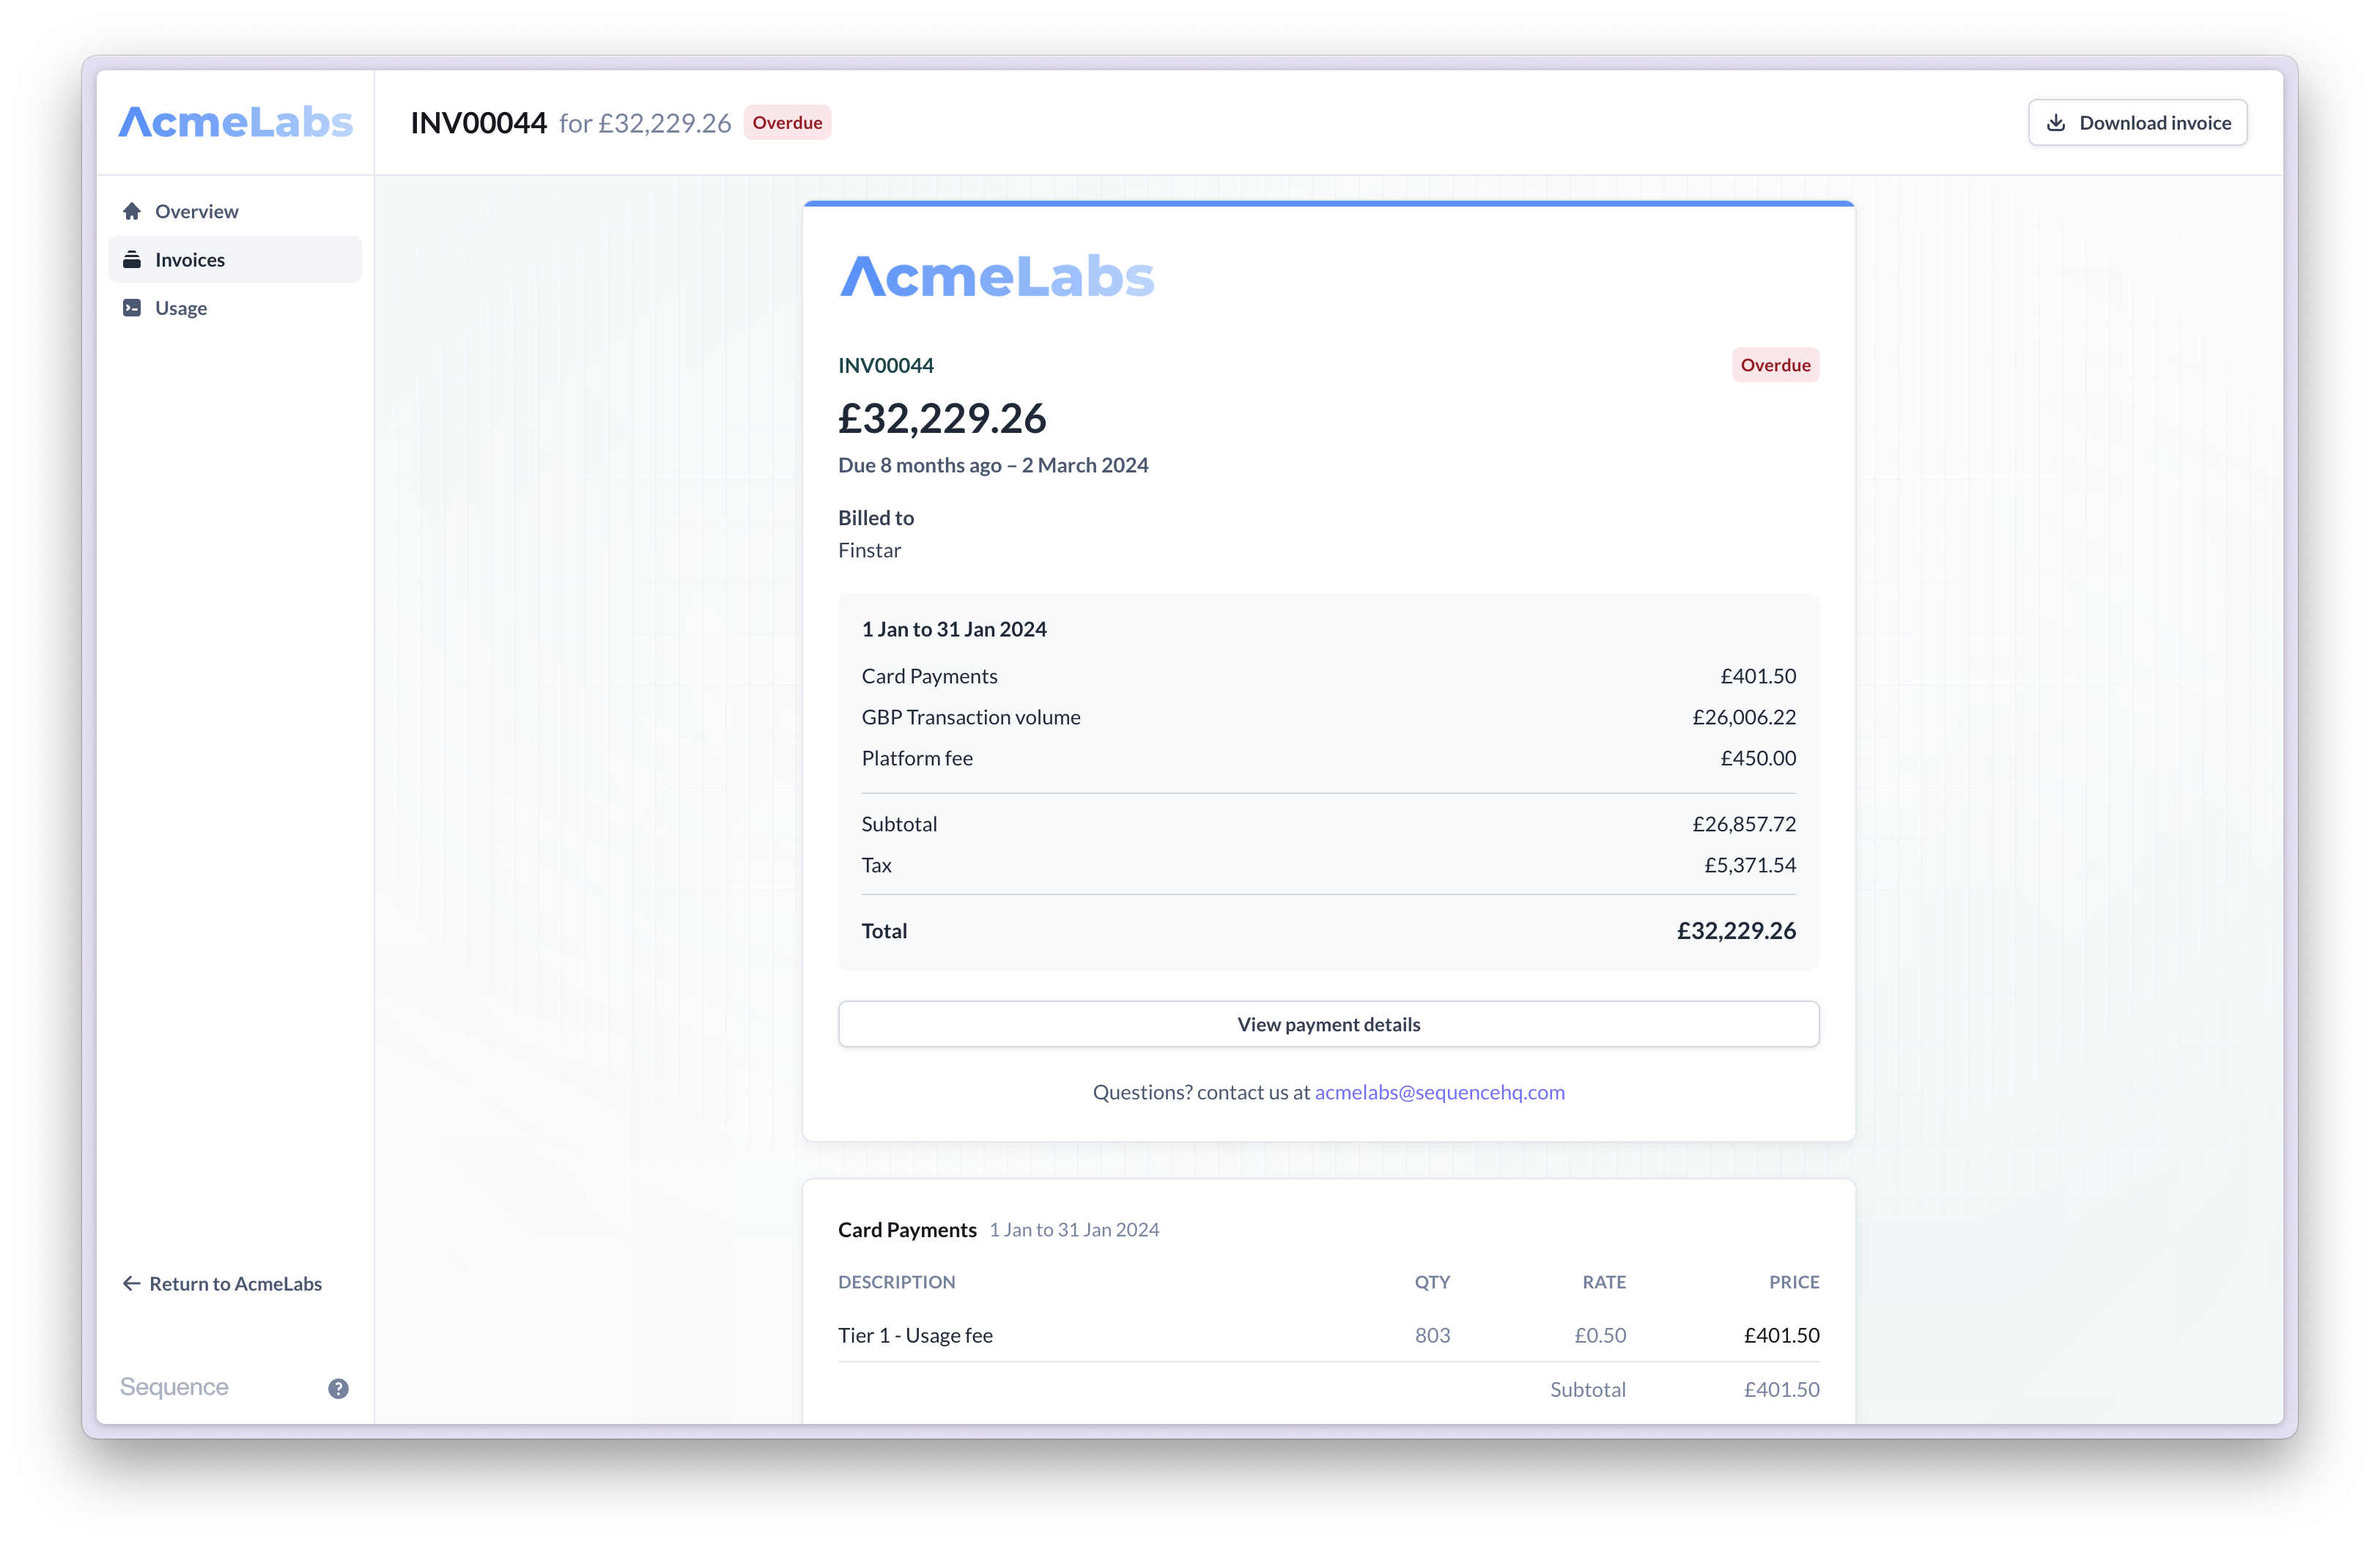Click the Billed to label
Screen dimensions: 2380x1547
click(876, 518)
